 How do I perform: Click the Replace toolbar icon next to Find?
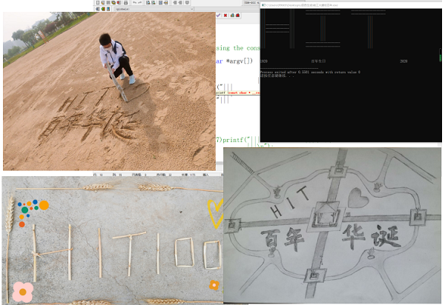click(154, 2)
